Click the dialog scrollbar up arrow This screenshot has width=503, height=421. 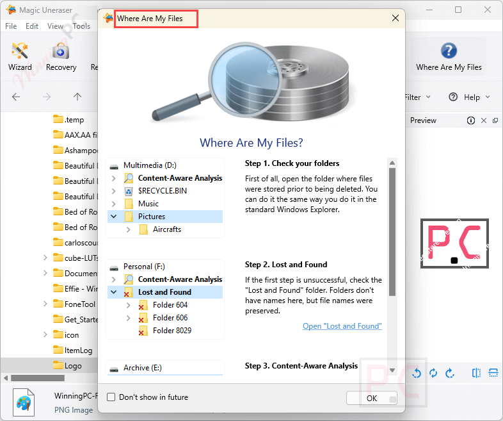(392, 163)
